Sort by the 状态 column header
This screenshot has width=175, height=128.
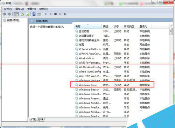coord(117,26)
